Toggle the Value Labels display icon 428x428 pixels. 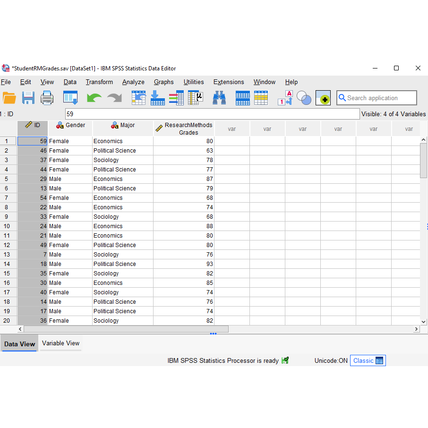click(285, 98)
